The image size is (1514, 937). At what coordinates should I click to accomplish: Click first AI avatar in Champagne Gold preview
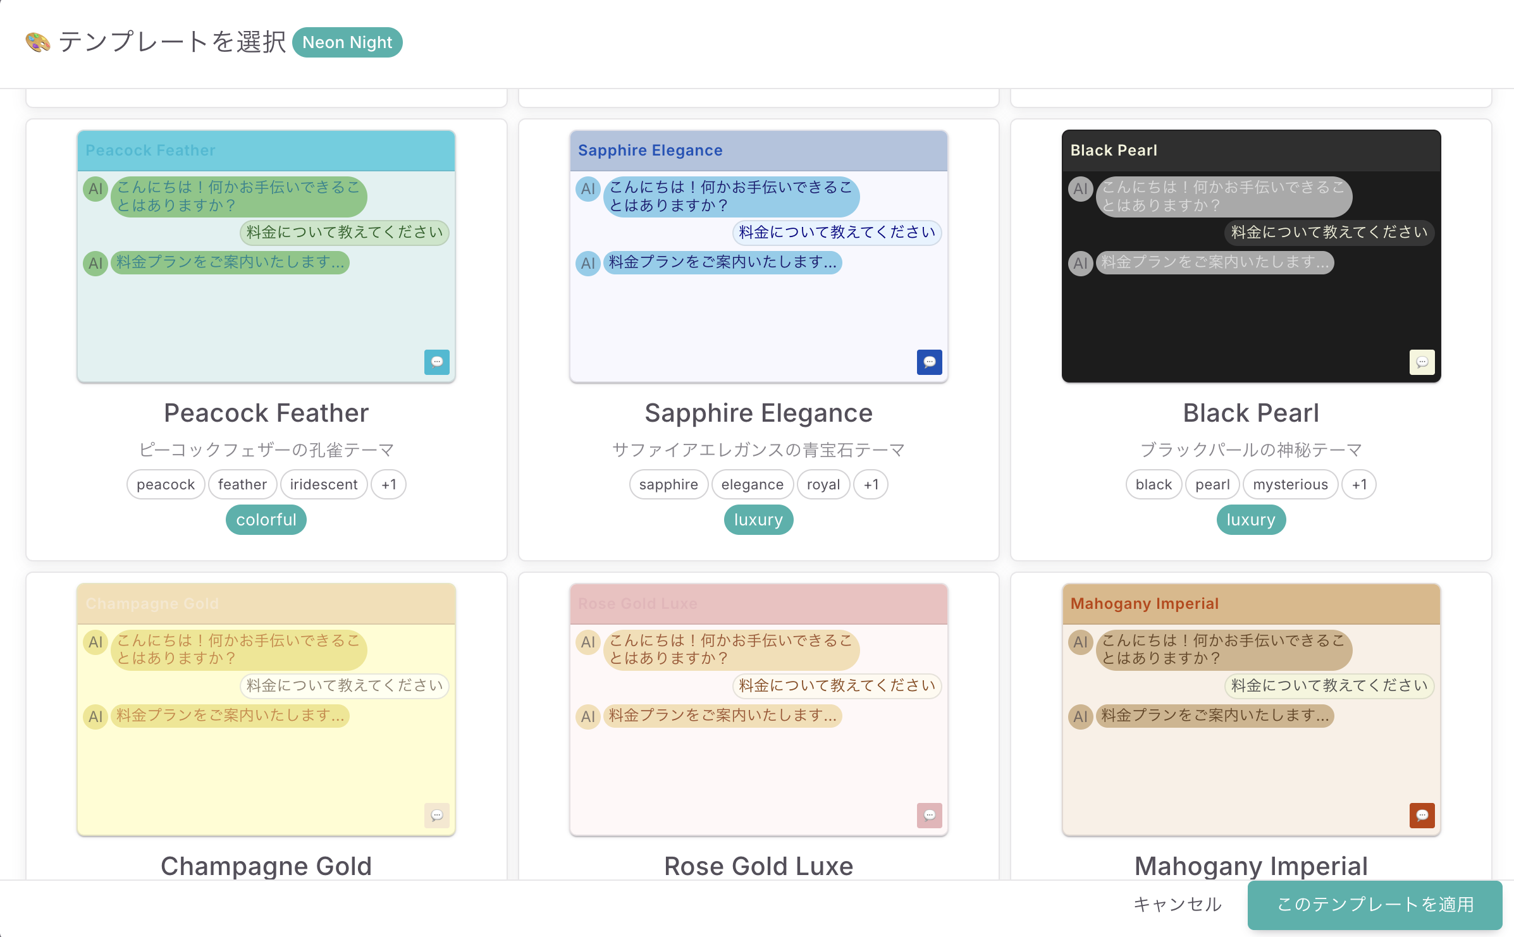(95, 642)
